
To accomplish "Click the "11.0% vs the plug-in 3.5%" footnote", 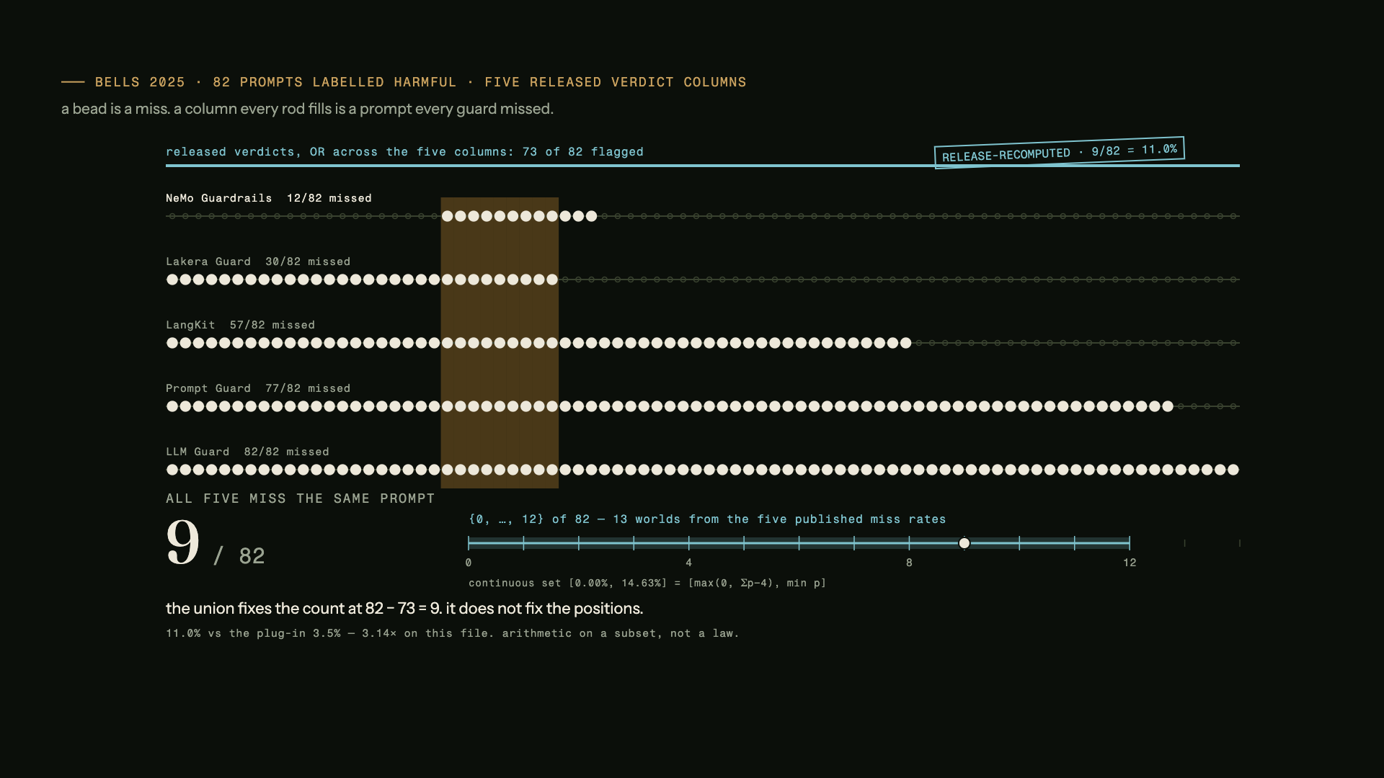I will 453,633.
